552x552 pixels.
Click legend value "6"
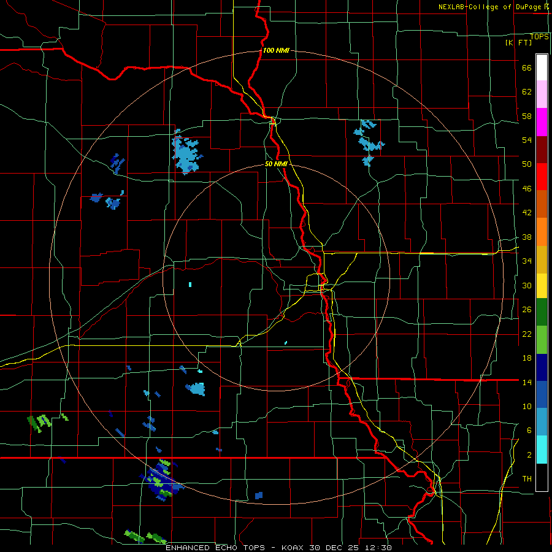(x=529, y=430)
